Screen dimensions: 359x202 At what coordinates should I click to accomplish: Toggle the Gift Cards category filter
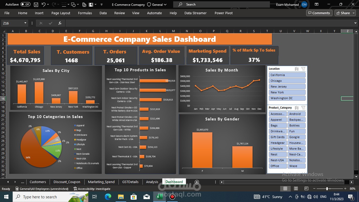pos(278,137)
